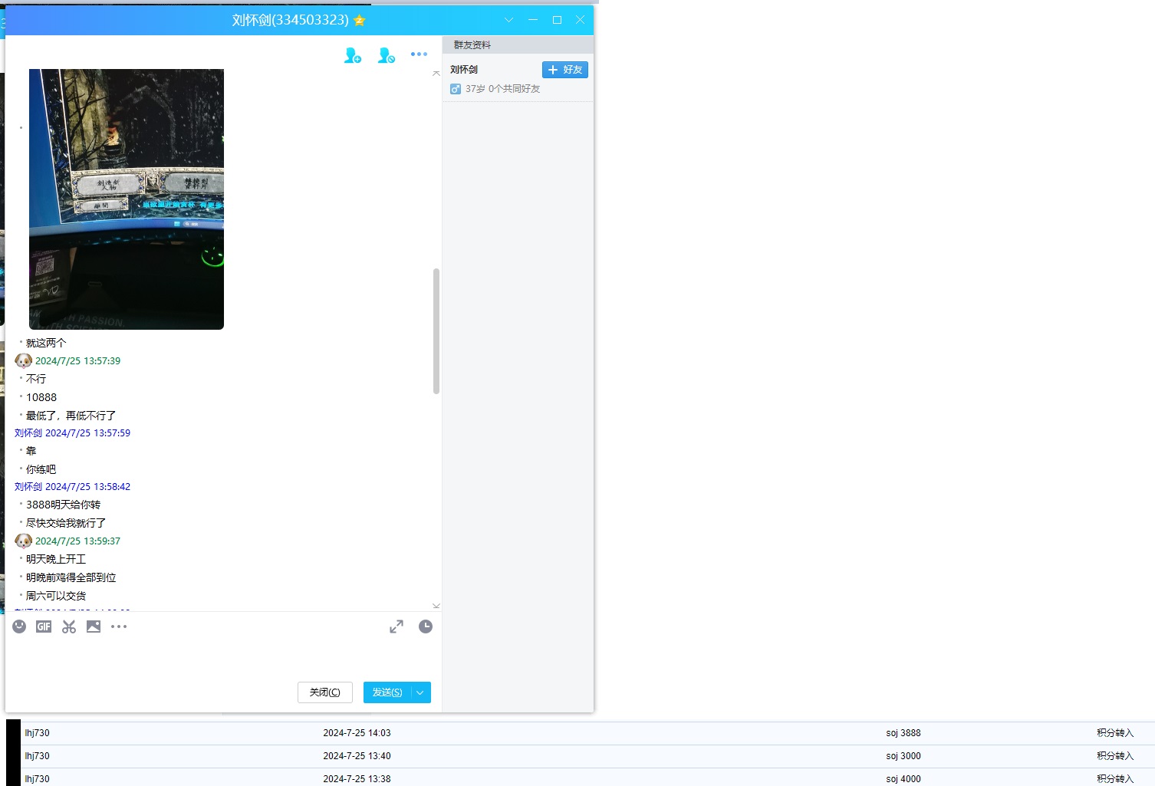Open the GIF sticker panel
Screen dimensions: 1155x786
[x=44, y=626]
